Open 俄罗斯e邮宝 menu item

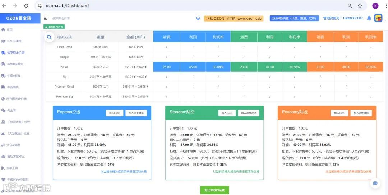click(x=15, y=64)
